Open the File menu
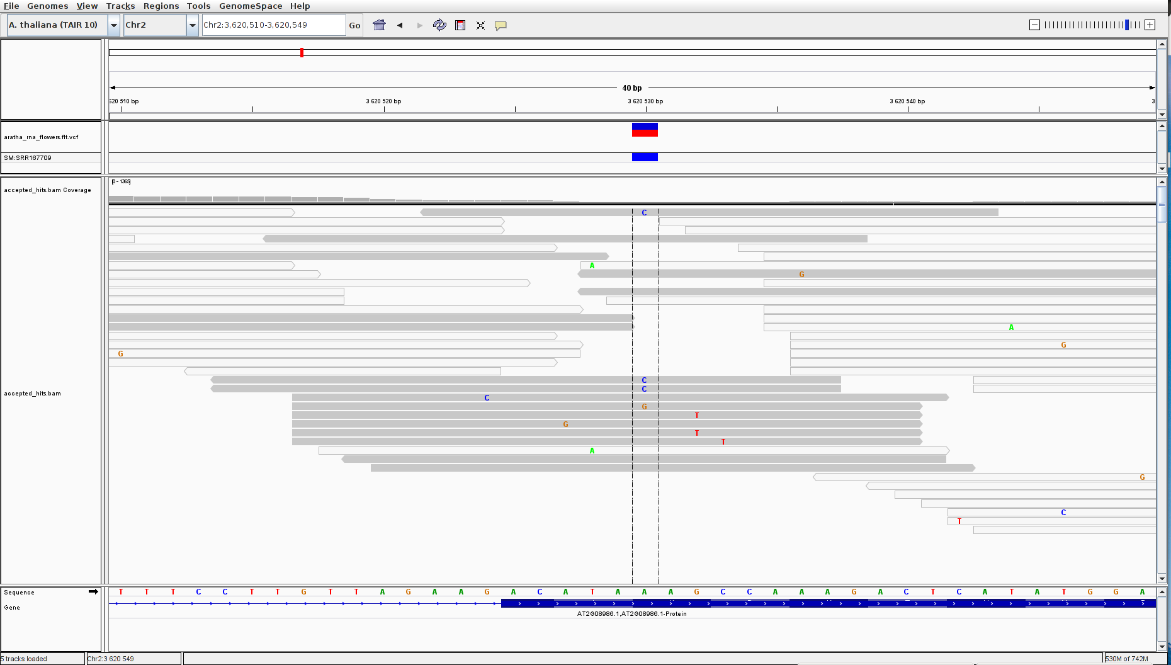 click(11, 6)
